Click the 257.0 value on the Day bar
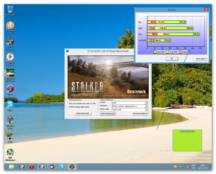 (182, 22)
